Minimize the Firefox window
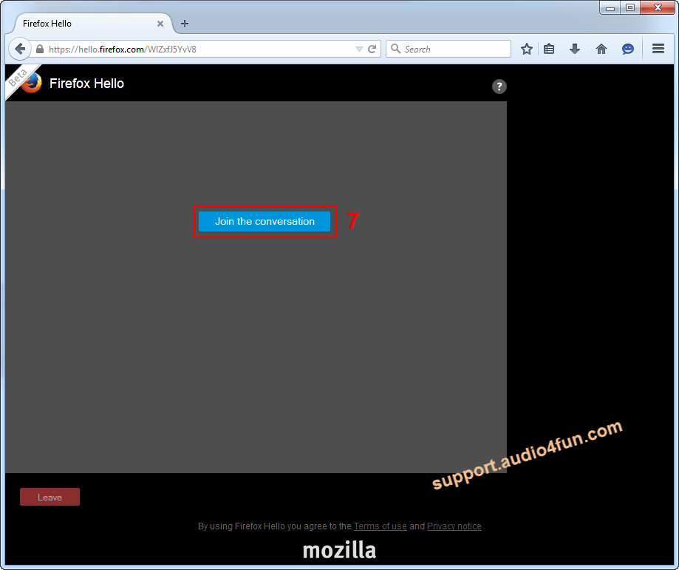The height and width of the screenshot is (570, 679). [x=610, y=8]
